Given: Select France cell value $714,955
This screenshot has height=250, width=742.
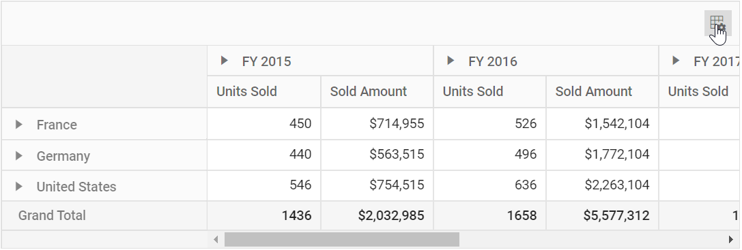Looking at the screenshot, I should 377,124.
